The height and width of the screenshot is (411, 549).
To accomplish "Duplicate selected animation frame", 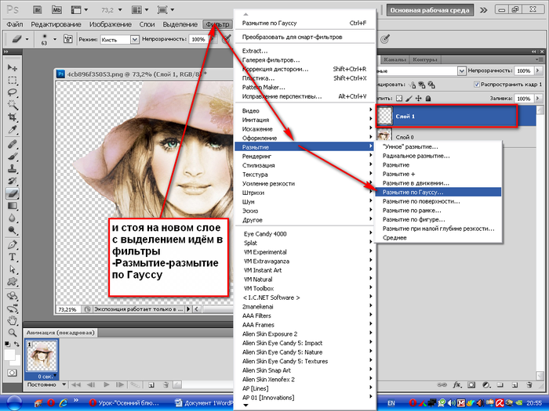I will tap(151, 385).
